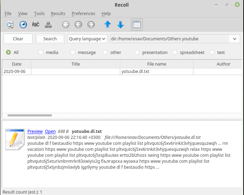
Task: Click the Clear button
Action: [18, 39]
